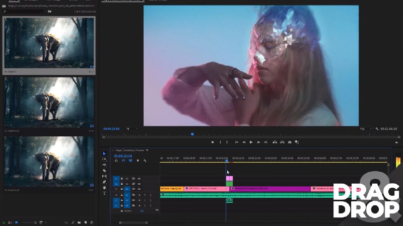Toggle Comparison View in Program Monitor
Image resolution: width=403 pixels, height=226 pixels.
point(297,142)
